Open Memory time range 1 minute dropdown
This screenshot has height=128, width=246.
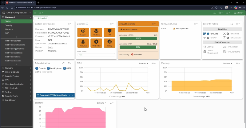(227, 64)
